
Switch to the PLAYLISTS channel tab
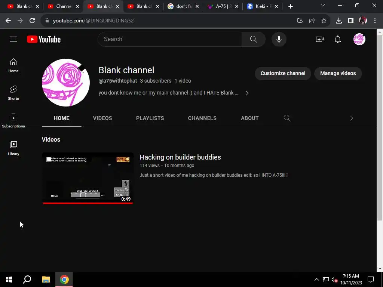tap(150, 118)
